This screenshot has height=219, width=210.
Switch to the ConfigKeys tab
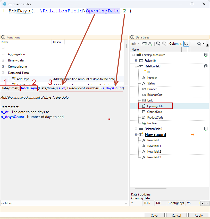tap(176, 203)
